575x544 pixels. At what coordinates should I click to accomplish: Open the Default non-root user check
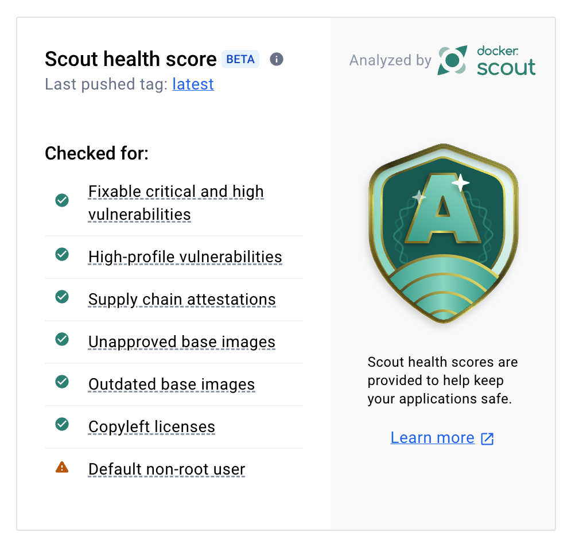click(x=166, y=469)
